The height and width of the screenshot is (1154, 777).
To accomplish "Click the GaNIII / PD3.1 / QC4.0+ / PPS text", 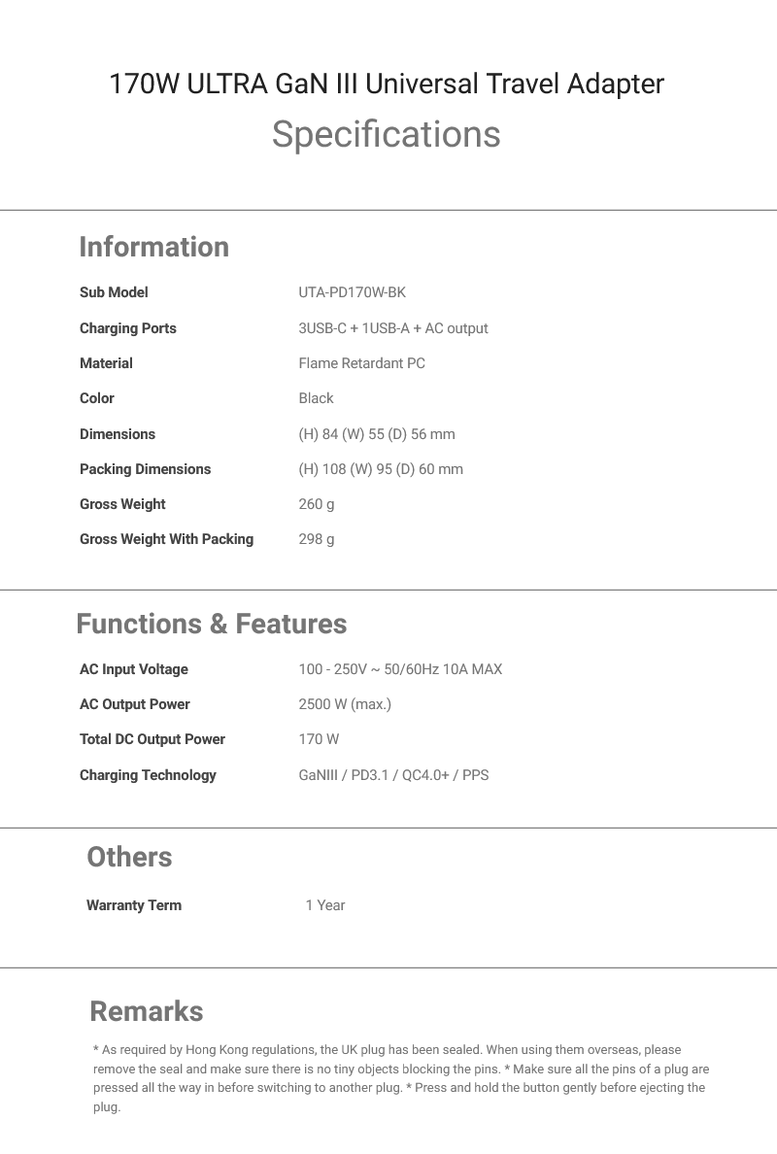I will coord(393,775).
